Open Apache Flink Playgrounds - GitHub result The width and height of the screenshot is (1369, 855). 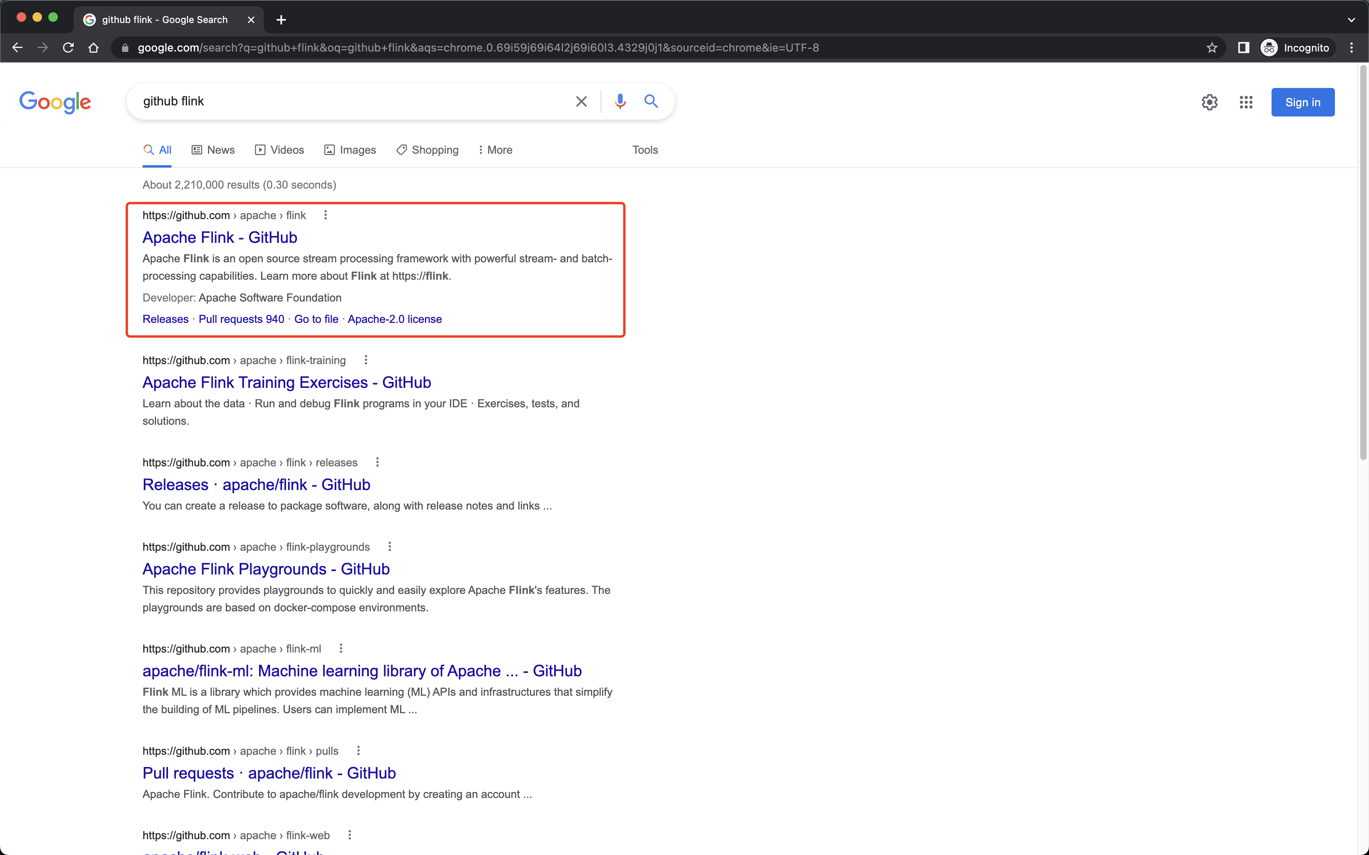click(x=266, y=569)
